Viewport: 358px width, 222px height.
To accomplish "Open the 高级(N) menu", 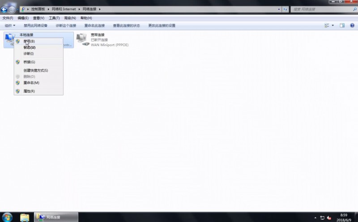I will (x=70, y=18).
